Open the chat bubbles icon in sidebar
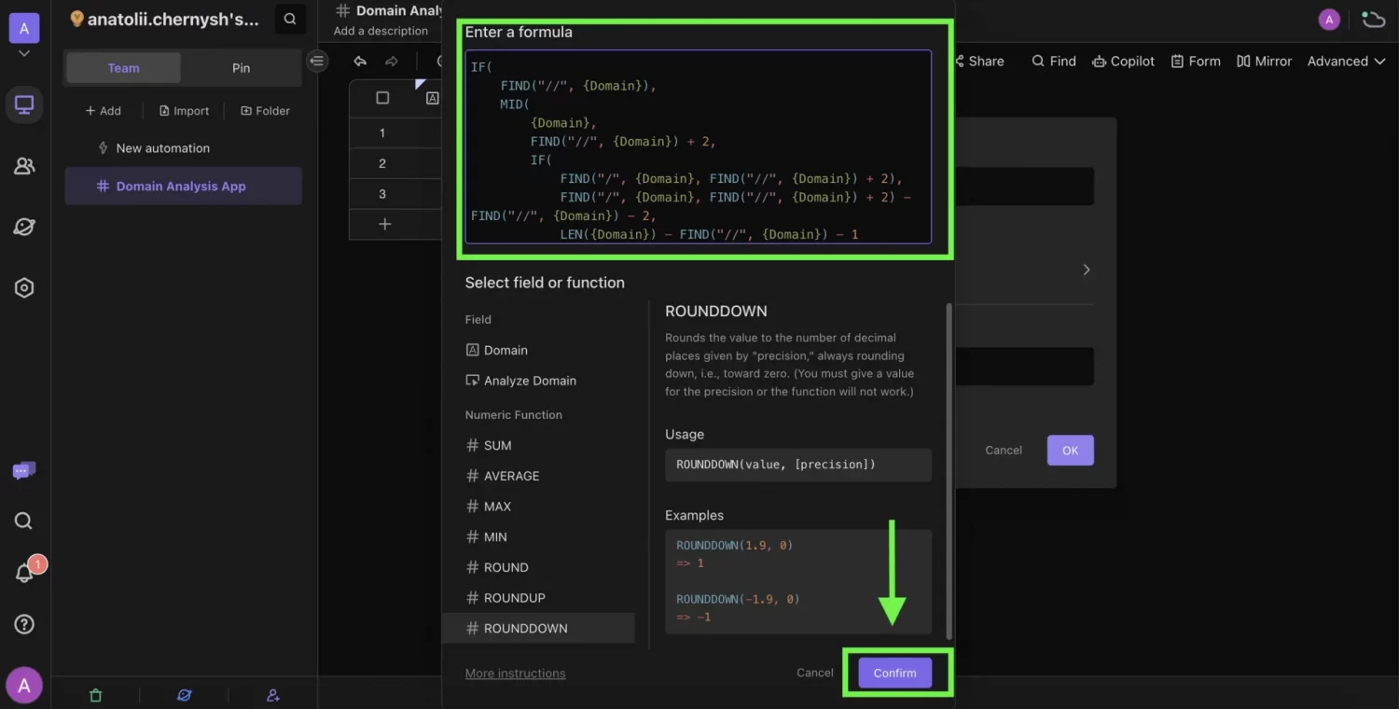The height and width of the screenshot is (709, 1399). click(24, 471)
